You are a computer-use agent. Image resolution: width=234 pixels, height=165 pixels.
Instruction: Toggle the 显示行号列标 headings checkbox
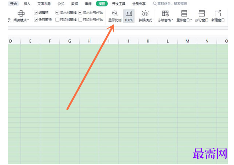pos(80,12)
